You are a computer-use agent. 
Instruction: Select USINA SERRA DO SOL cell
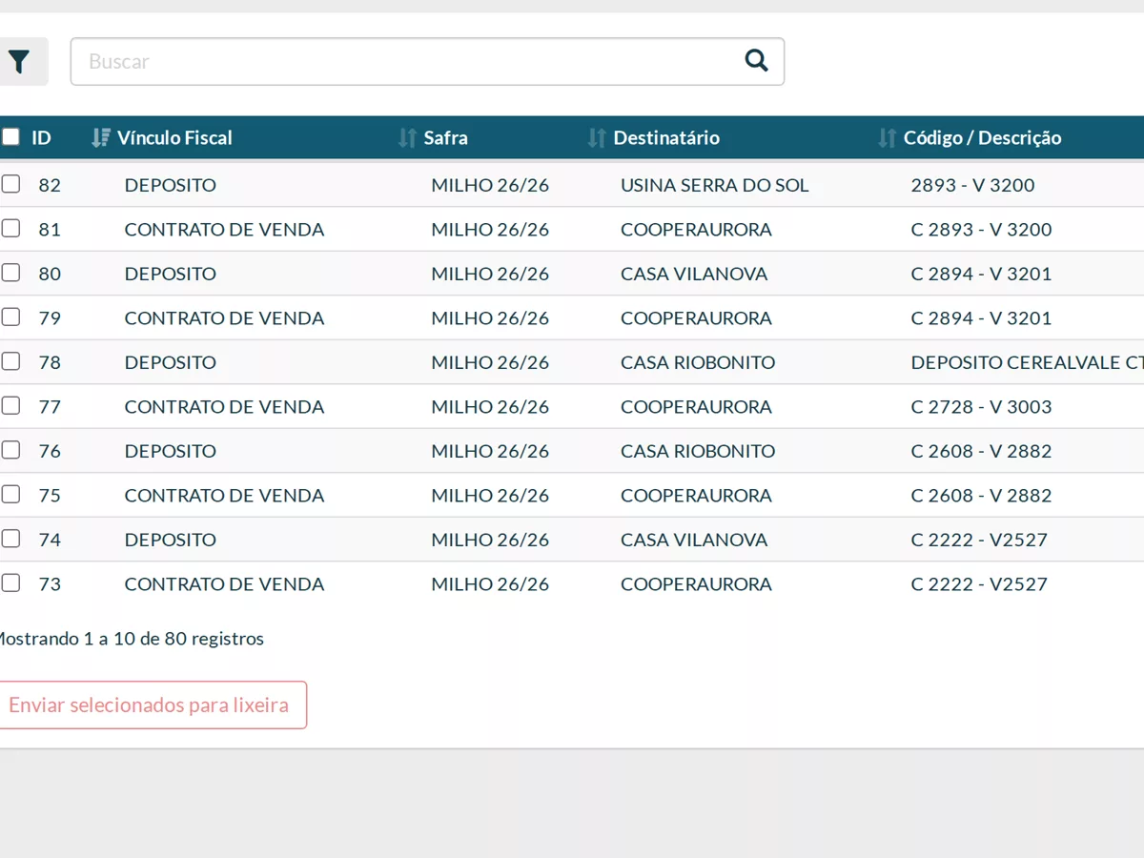click(x=715, y=185)
